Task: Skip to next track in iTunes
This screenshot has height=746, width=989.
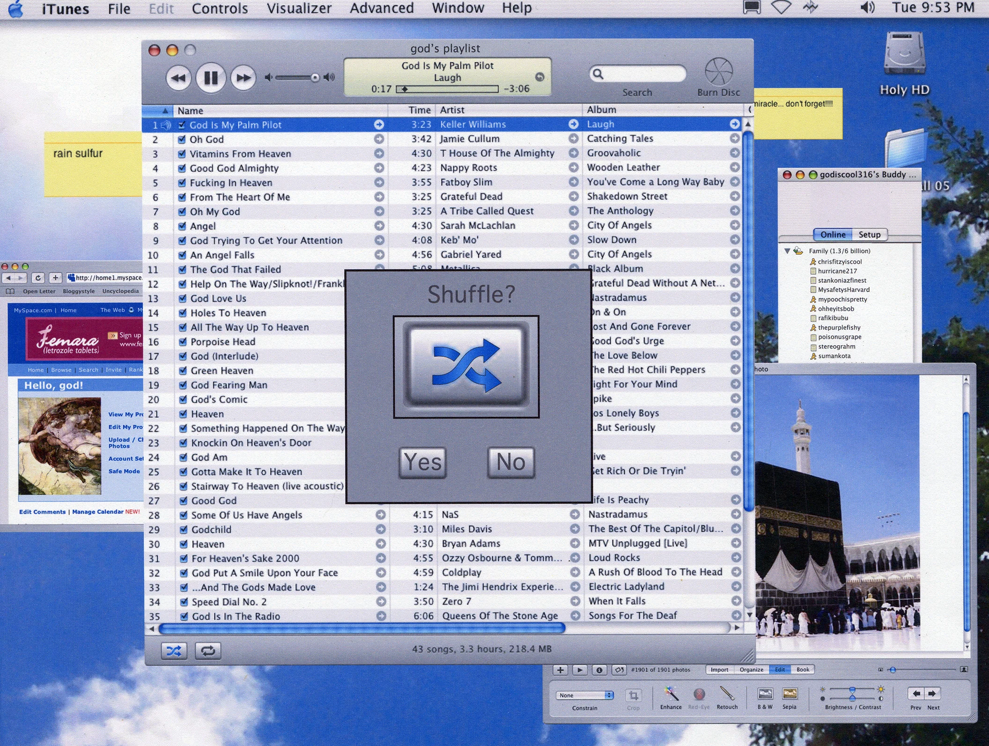Action: [x=243, y=78]
